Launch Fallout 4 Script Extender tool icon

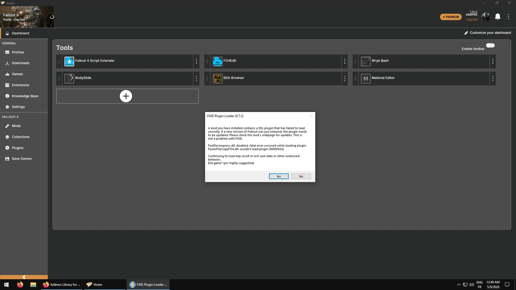tap(69, 61)
